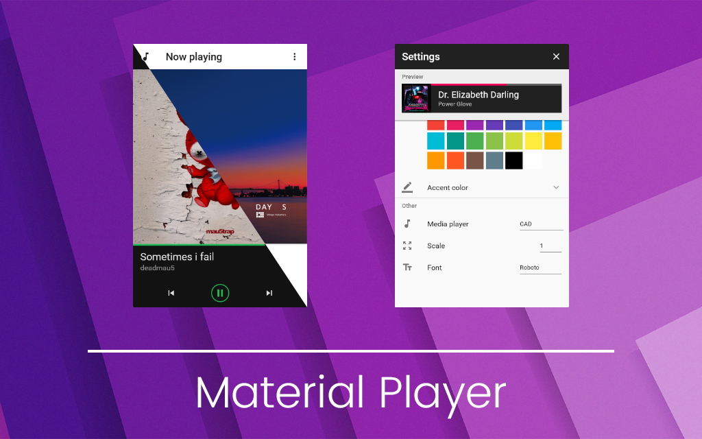The width and height of the screenshot is (702, 439).
Task: Choose the light green color swatch
Action: (494, 141)
